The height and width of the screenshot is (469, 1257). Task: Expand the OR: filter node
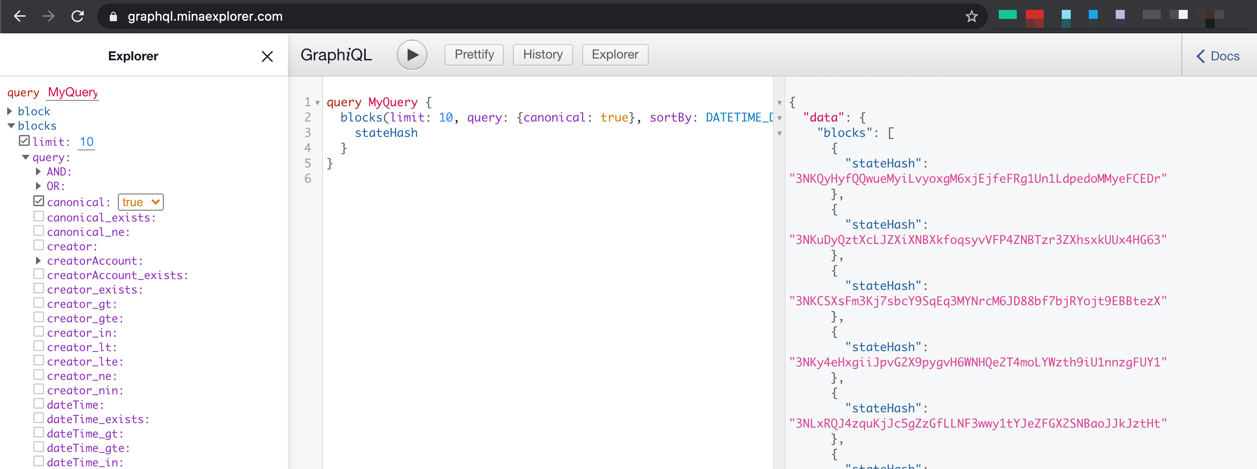point(39,186)
